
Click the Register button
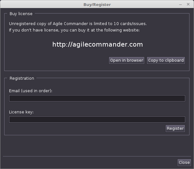click(175, 129)
